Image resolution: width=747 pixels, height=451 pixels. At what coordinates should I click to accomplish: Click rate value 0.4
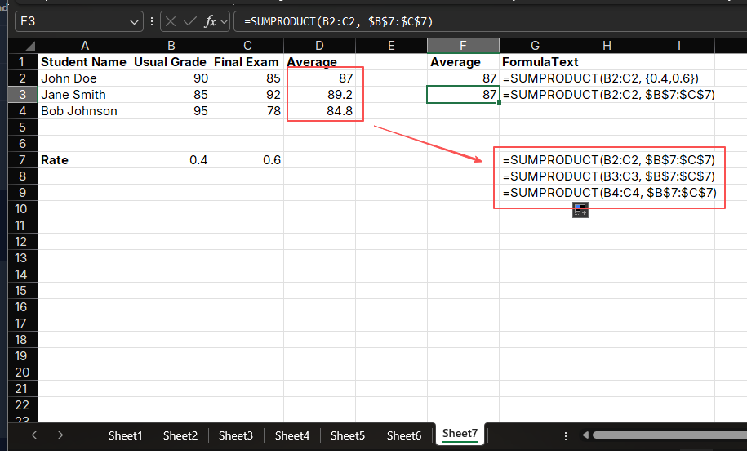[171, 159]
